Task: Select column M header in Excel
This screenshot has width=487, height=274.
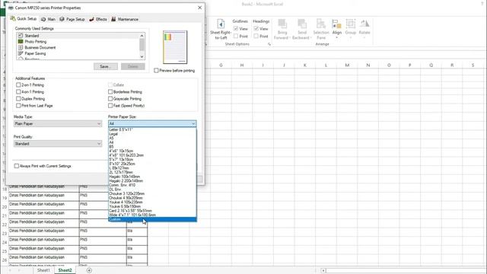Action: (347, 65)
